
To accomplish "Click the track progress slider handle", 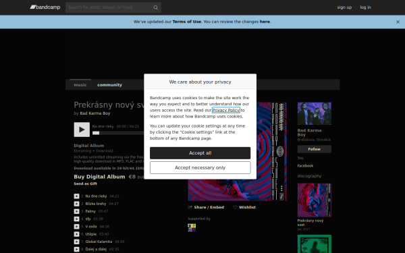I will click(x=96, y=133).
